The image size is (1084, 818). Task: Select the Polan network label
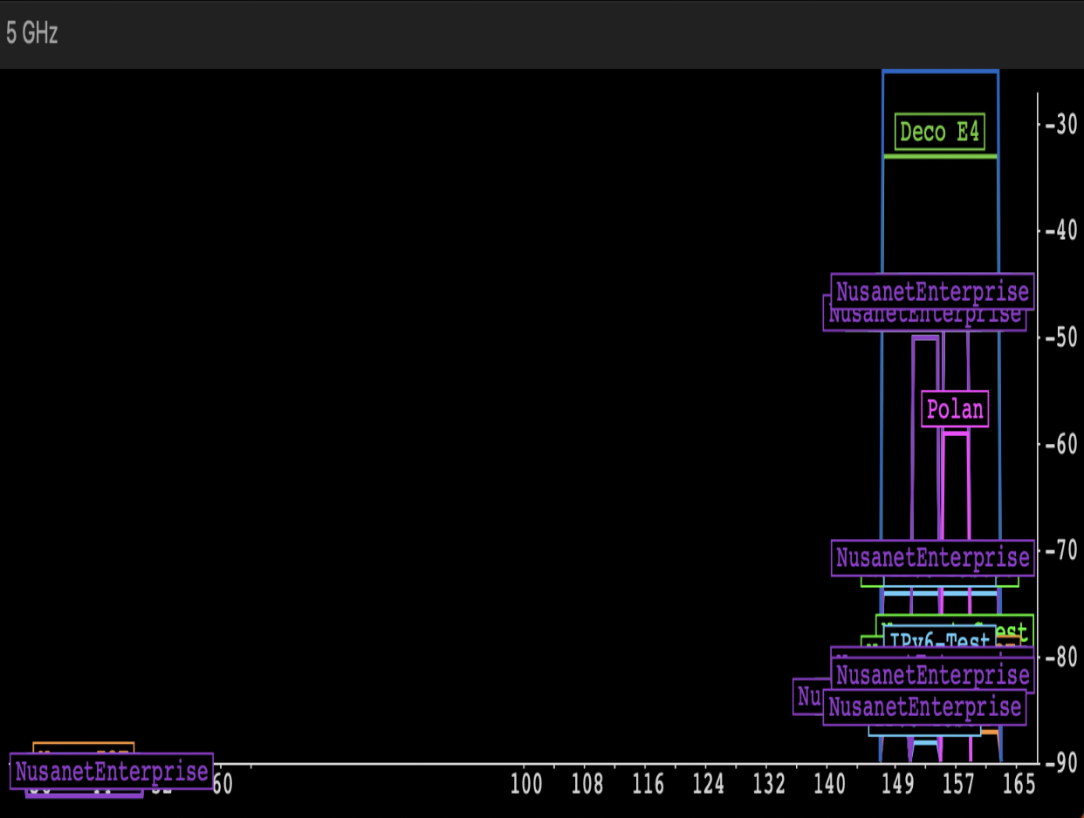[955, 409]
